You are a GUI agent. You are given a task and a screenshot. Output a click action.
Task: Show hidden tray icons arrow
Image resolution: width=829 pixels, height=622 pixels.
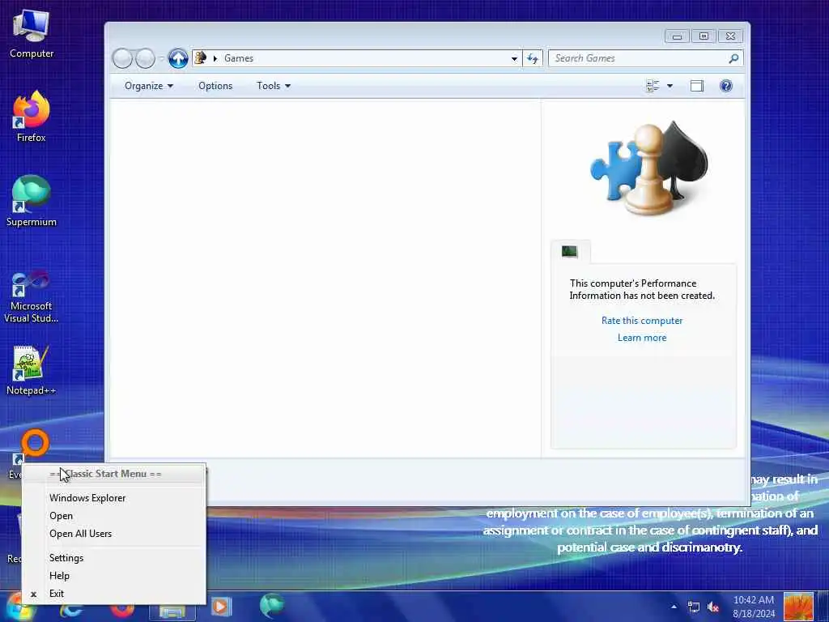674,607
